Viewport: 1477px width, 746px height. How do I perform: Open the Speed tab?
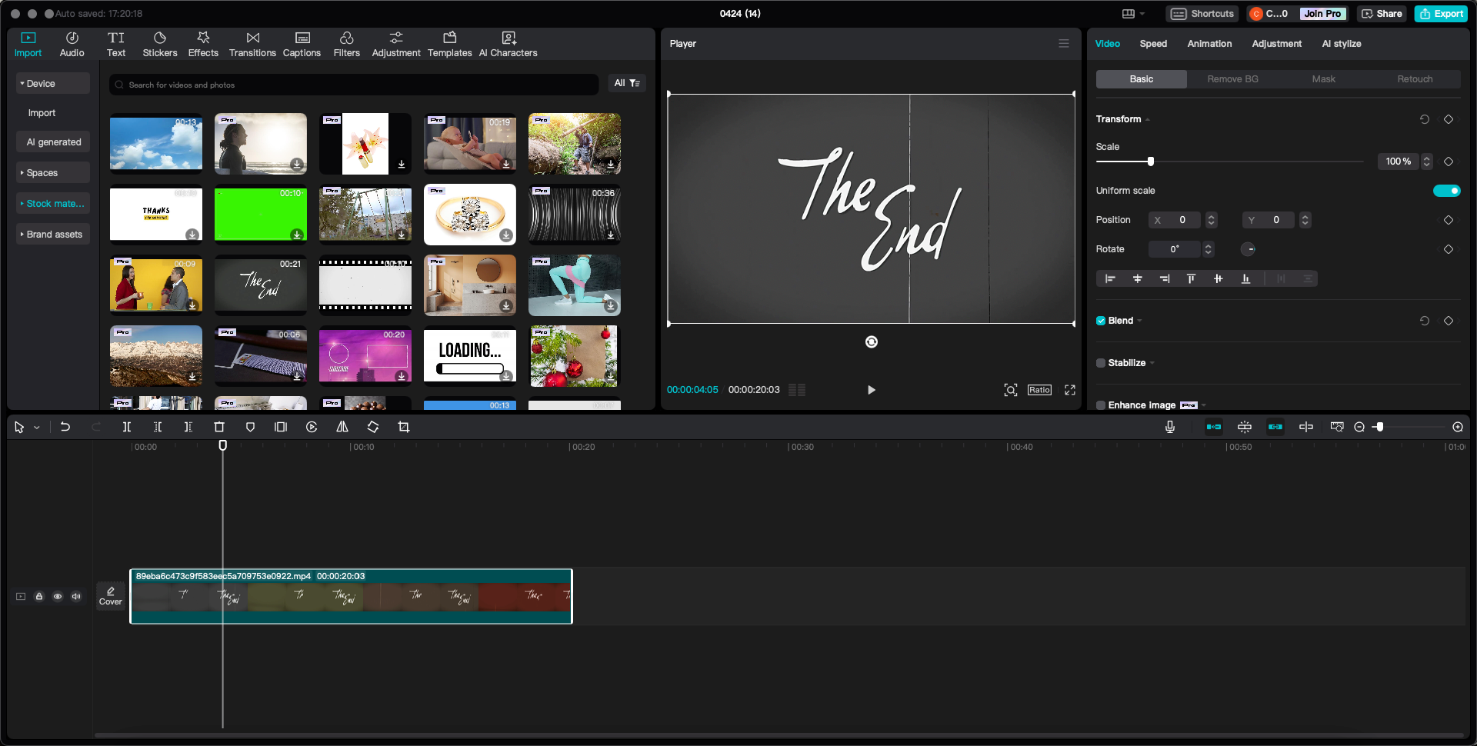point(1153,44)
